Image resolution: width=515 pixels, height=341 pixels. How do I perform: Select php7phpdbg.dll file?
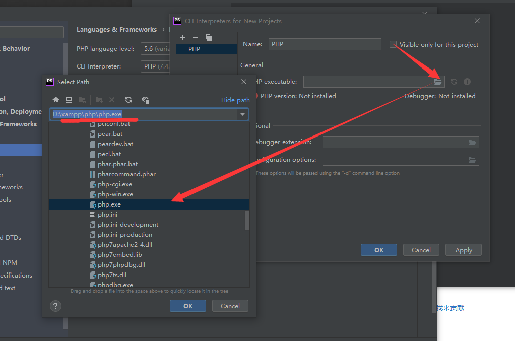pos(121,265)
